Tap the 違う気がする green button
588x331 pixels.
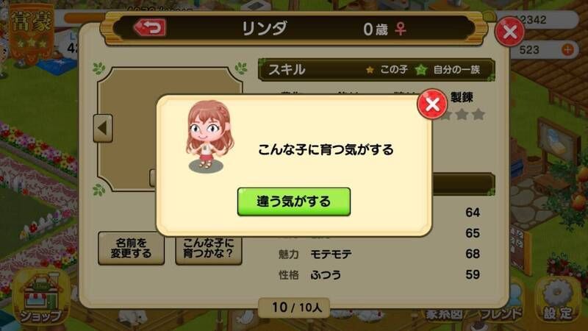tap(294, 202)
